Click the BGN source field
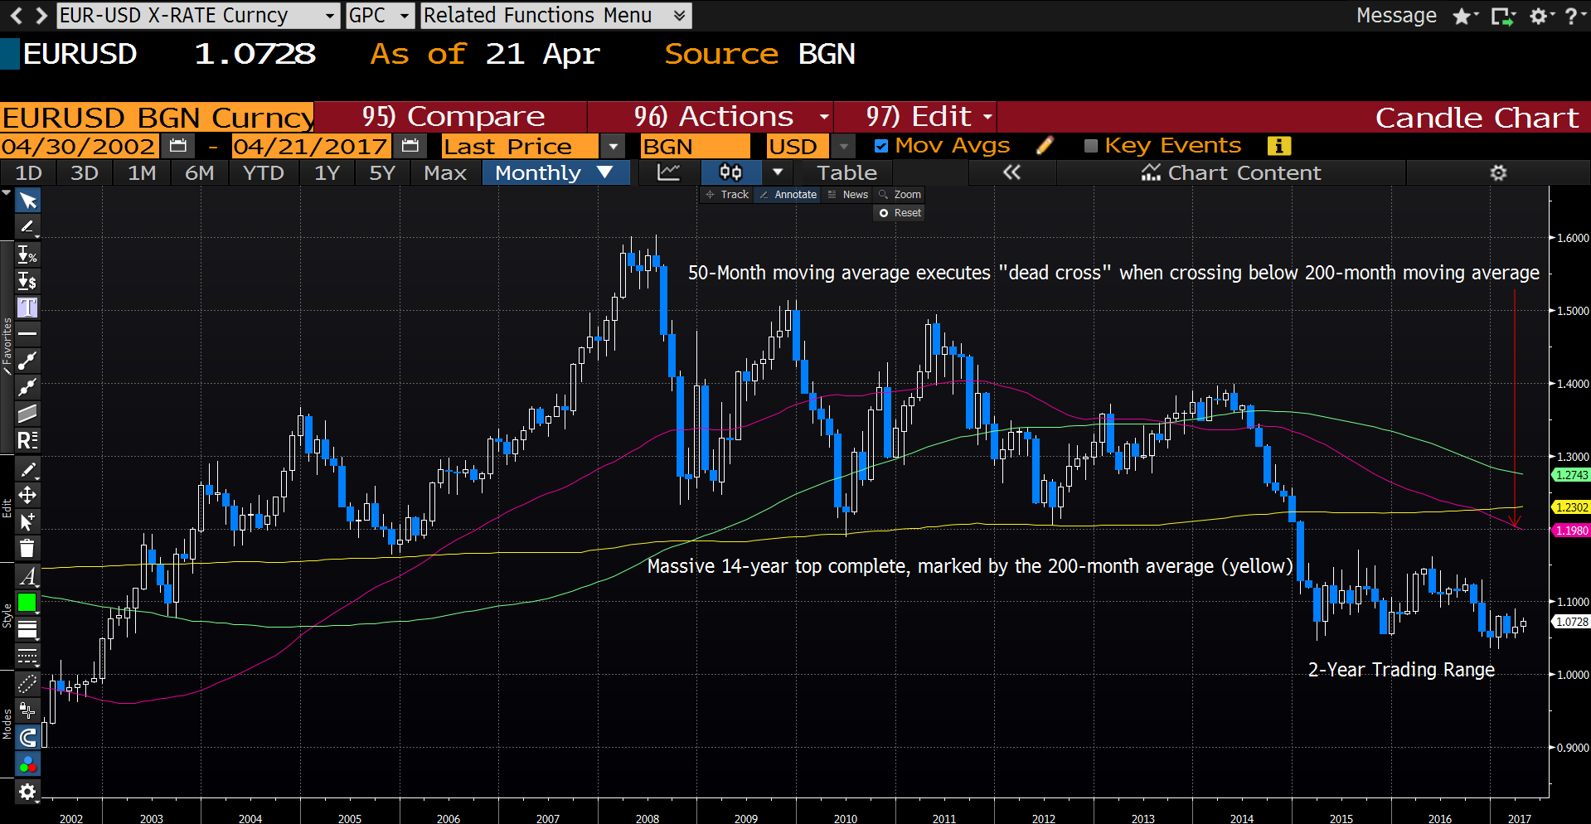1591x824 pixels. point(695,147)
